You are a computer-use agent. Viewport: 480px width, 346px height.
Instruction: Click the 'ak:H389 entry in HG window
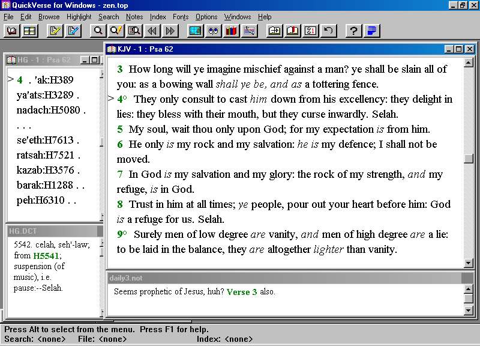point(54,80)
